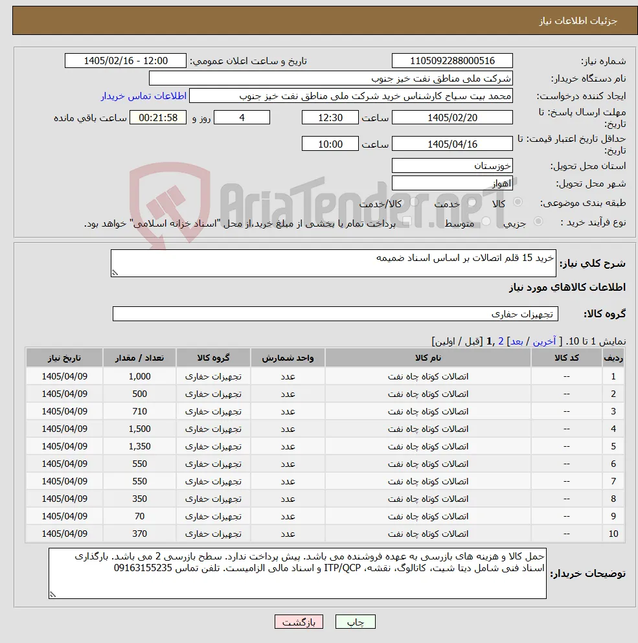Click the واحد شمارش column header
The width and height of the screenshot is (638, 643).
pyautogui.click(x=288, y=358)
